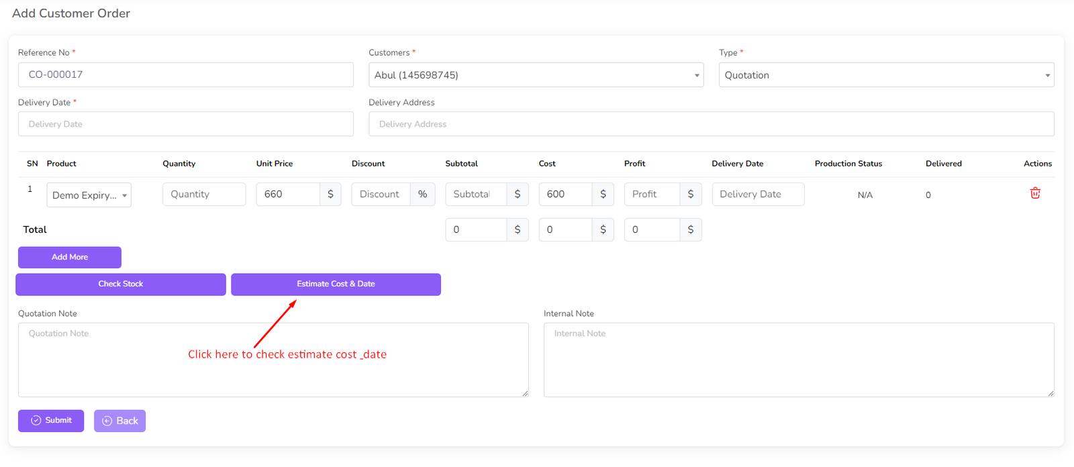This screenshot has width=1074, height=467.
Task: Click into the row Quantity field
Action: 204,195
